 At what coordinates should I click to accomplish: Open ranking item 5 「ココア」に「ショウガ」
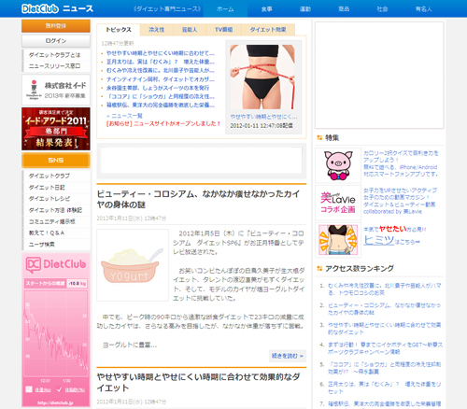click(385, 368)
